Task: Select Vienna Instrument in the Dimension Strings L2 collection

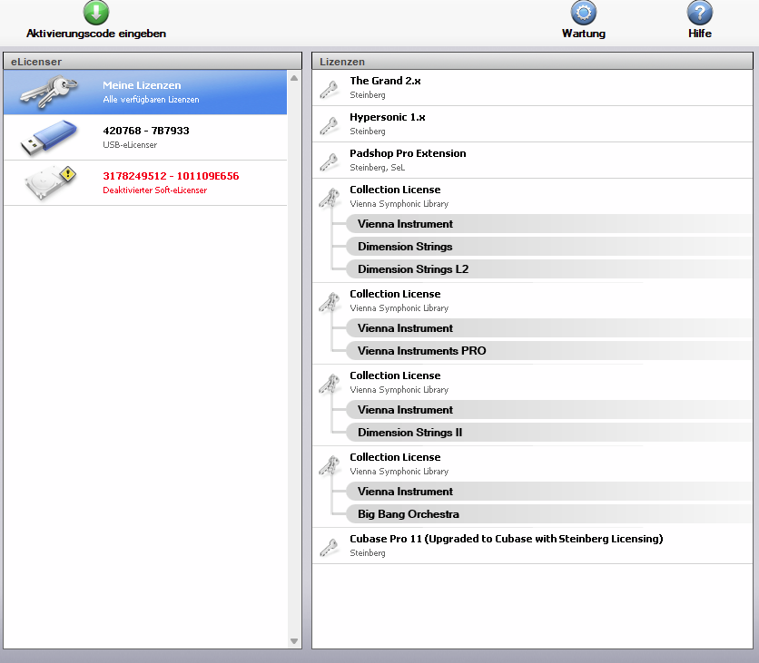Action: click(x=549, y=224)
